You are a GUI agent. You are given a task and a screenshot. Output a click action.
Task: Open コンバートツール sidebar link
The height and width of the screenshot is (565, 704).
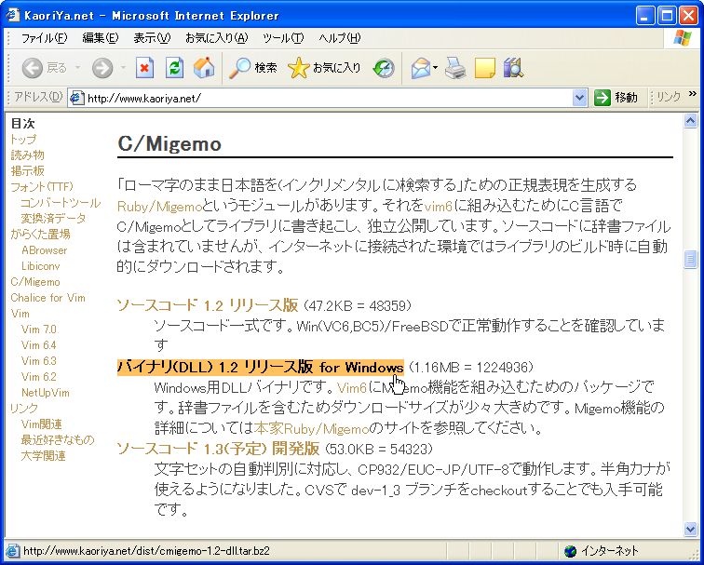(x=61, y=203)
